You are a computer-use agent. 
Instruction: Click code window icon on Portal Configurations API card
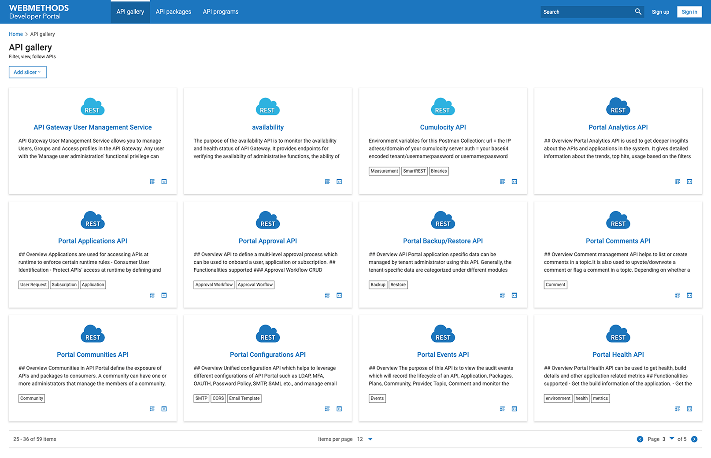pyautogui.click(x=339, y=409)
